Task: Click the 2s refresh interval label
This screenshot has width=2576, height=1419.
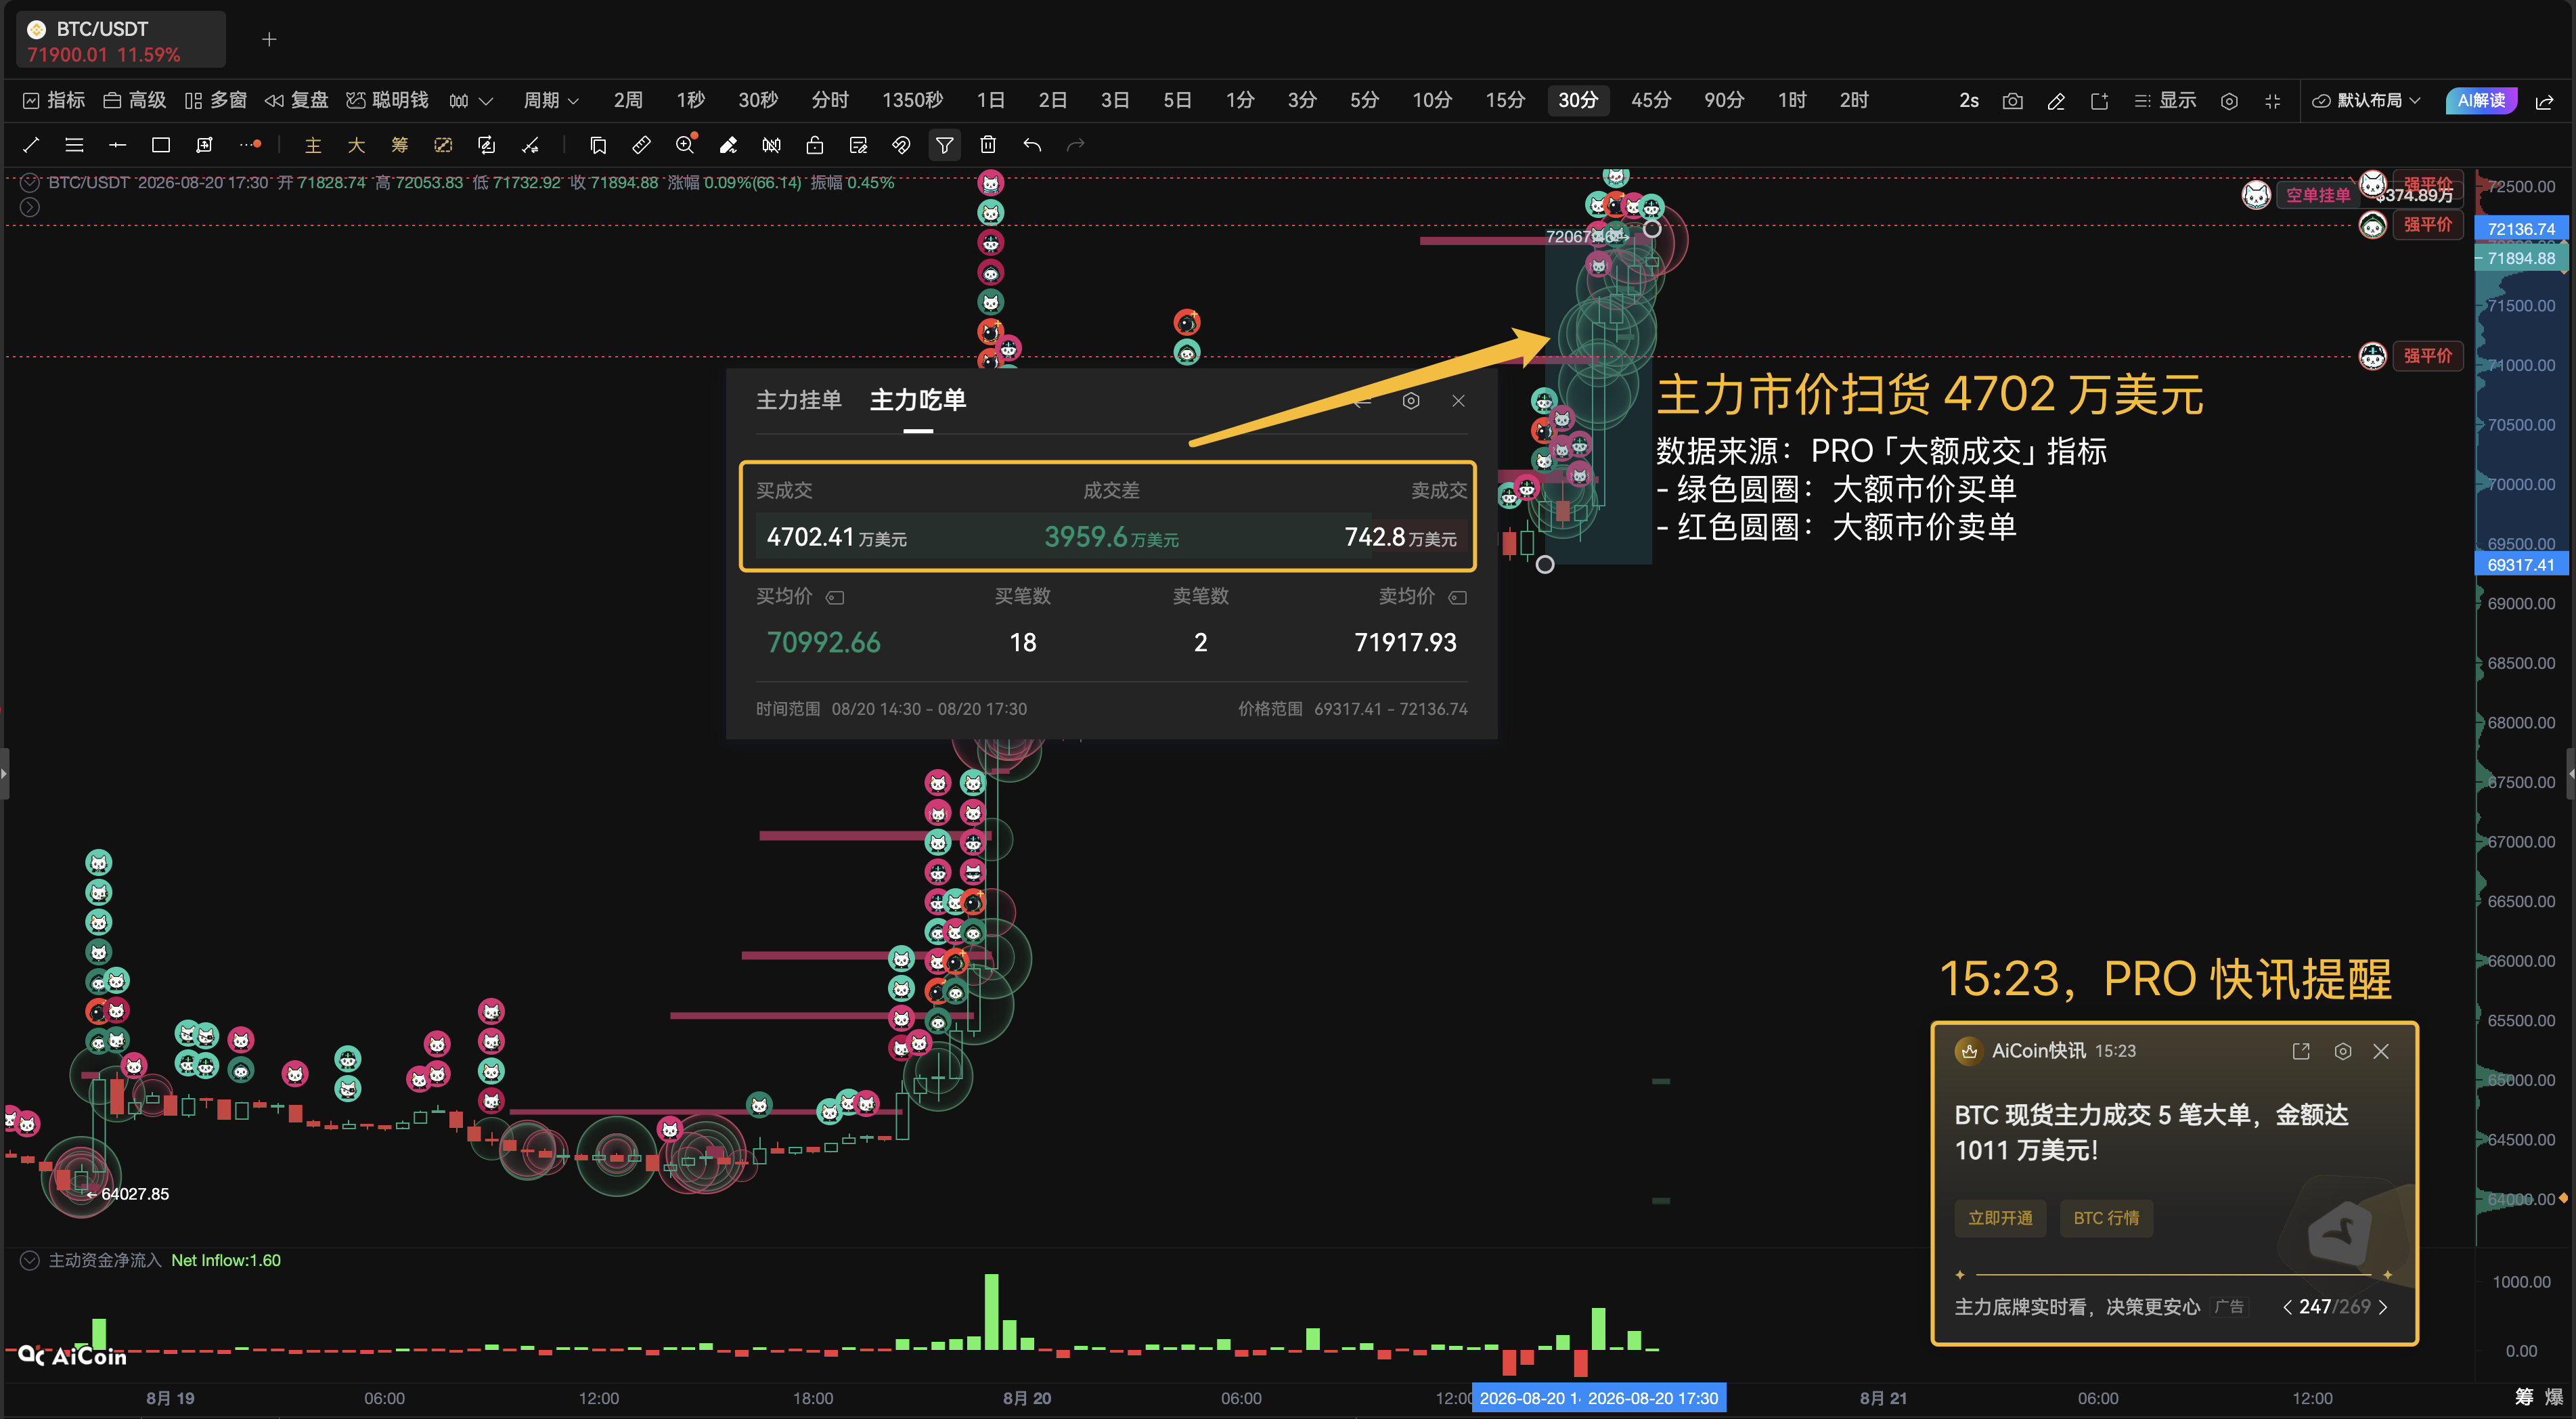Action: (x=1969, y=100)
